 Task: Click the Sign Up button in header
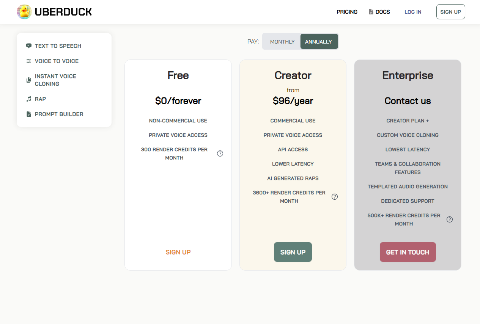coord(451,12)
